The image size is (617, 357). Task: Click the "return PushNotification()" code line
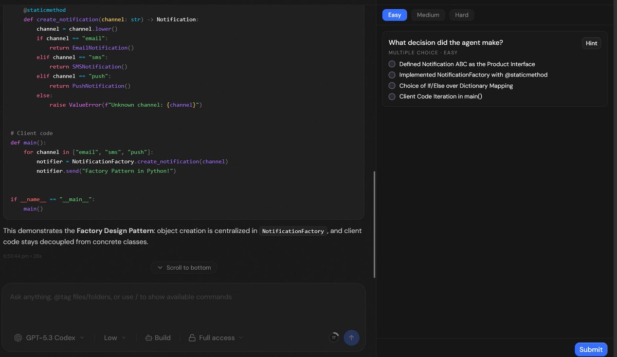[x=90, y=86]
